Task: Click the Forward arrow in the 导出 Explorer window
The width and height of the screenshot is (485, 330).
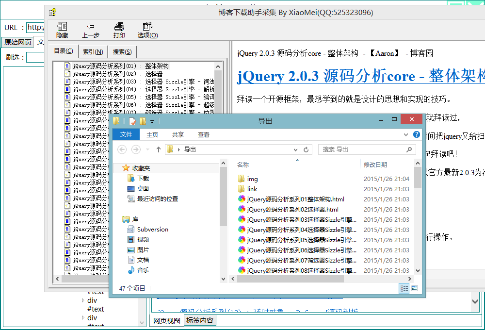Action: 136,149
